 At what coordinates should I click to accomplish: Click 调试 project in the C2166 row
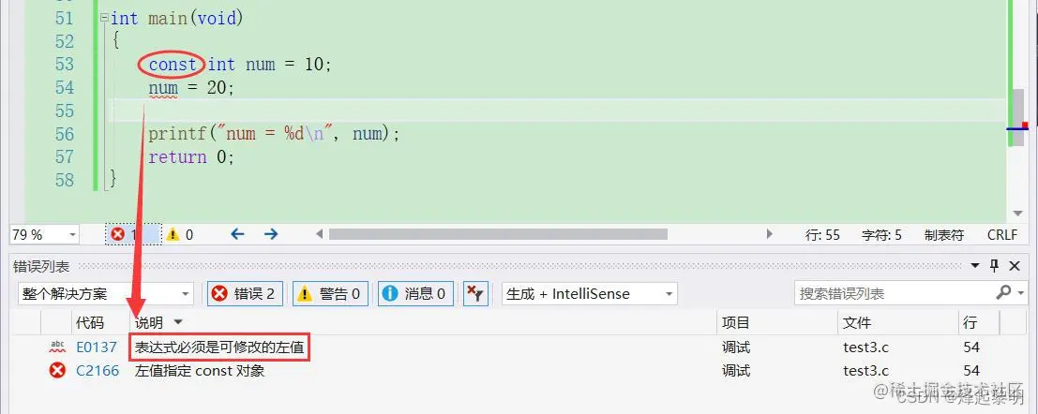point(736,371)
